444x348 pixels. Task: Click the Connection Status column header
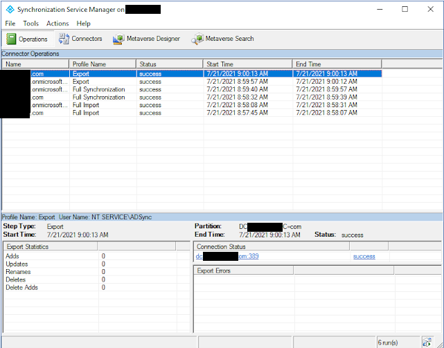click(272, 246)
